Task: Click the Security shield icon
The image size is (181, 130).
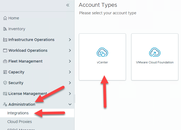Action: pyautogui.click(x=5, y=83)
